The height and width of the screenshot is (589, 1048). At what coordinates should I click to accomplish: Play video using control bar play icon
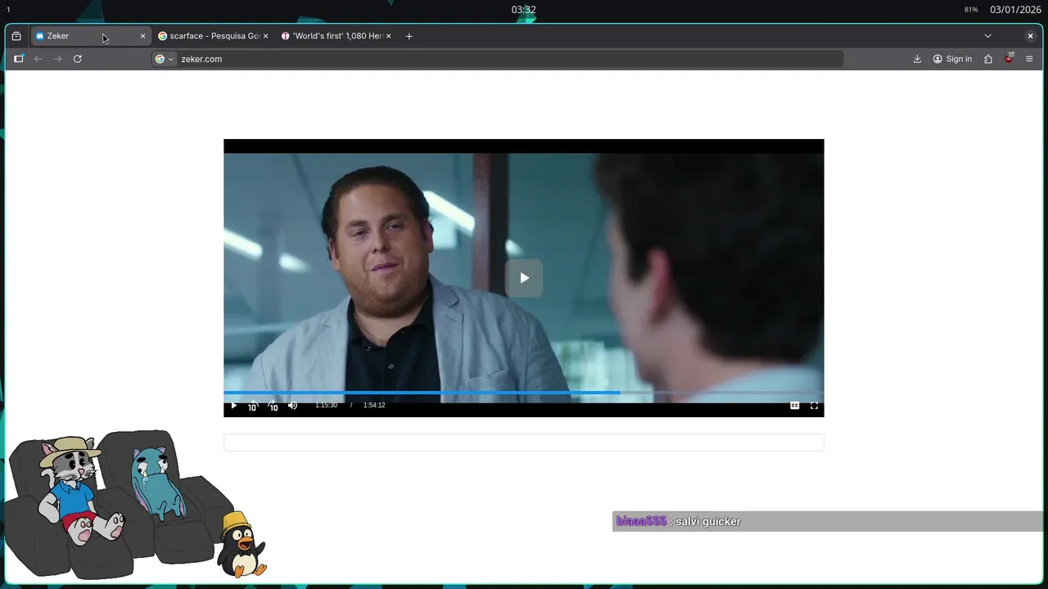tap(233, 406)
